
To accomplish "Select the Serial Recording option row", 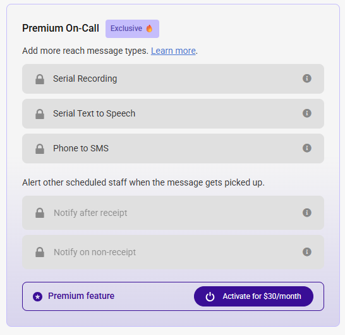I will tap(173, 79).
